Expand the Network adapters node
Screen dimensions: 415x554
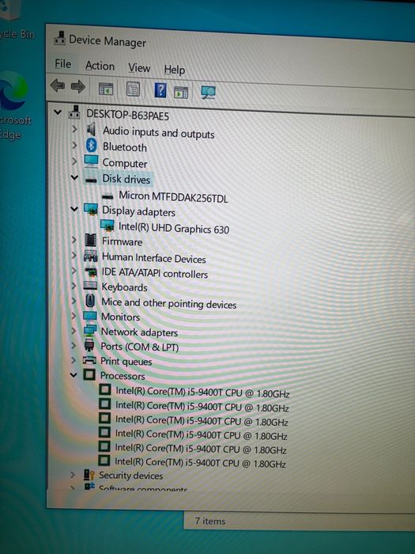74,331
